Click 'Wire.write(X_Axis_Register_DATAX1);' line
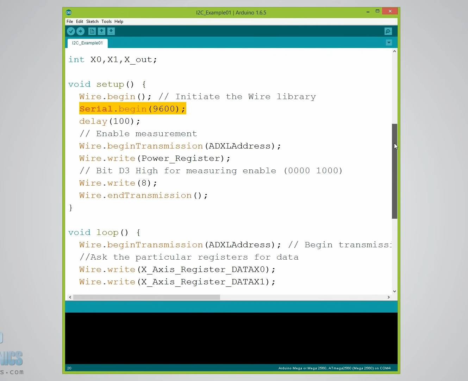This screenshot has height=381, width=468. pos(177,282)
